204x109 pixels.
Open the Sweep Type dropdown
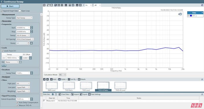24,18
